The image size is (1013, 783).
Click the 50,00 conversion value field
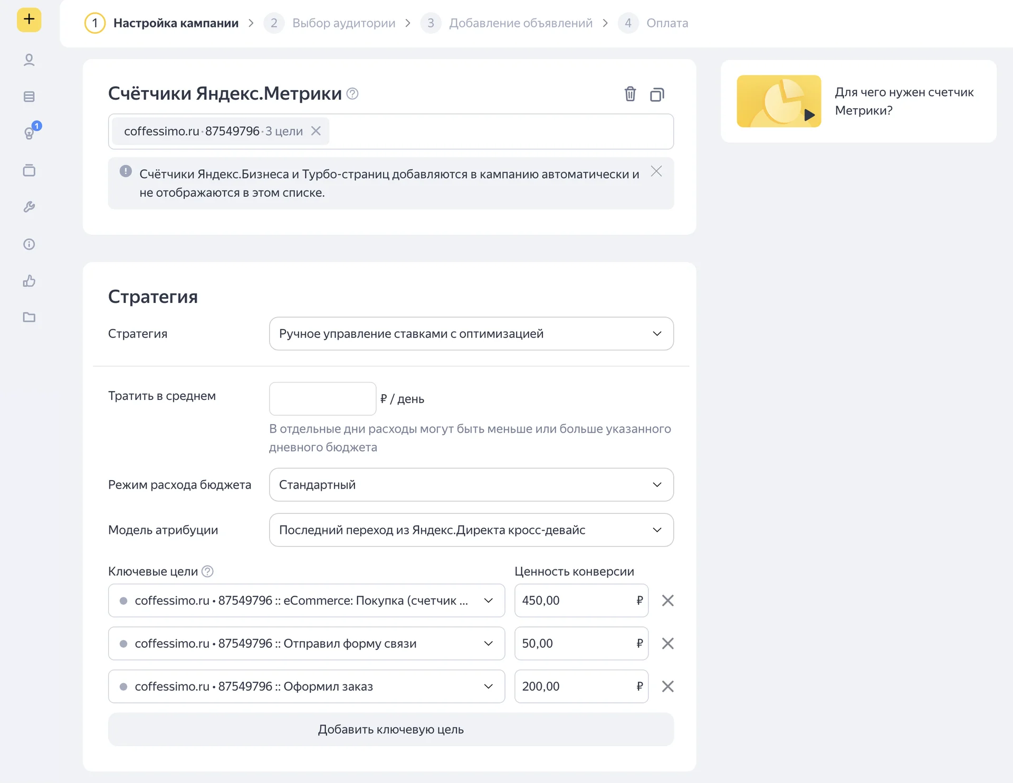coord(581,643)
